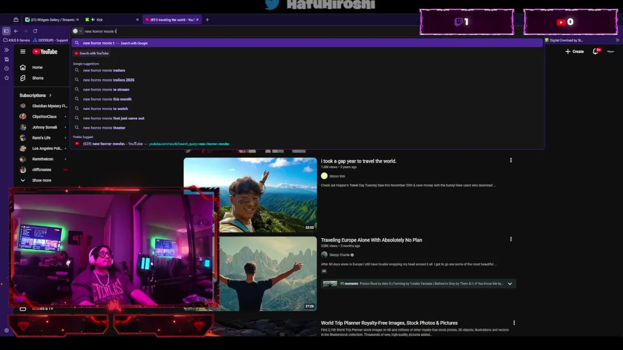Viewport: 623px width, 350px height.
Task: Open the ASUS E-Service bookmark folder
Action: pos(17,40)
